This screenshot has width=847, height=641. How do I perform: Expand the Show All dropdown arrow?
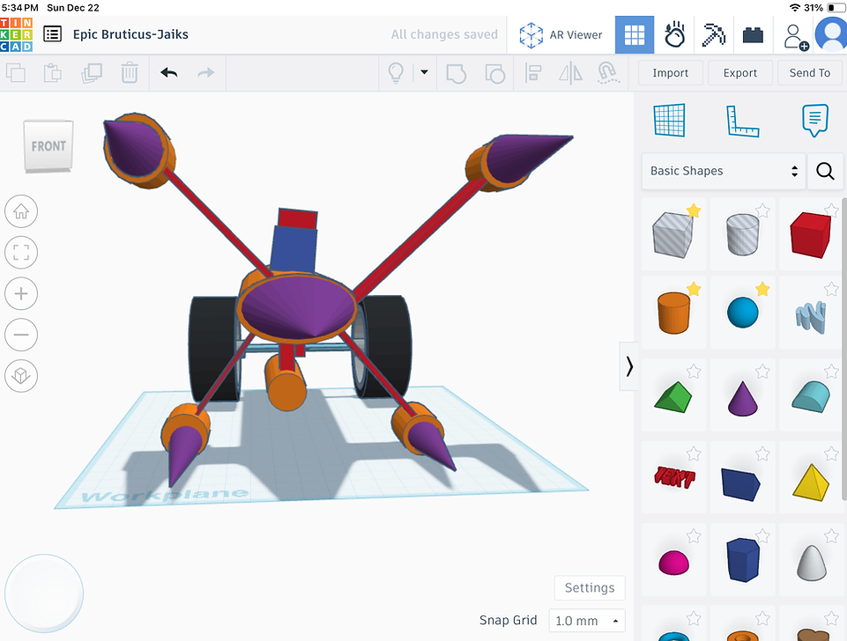coord(425,72)
